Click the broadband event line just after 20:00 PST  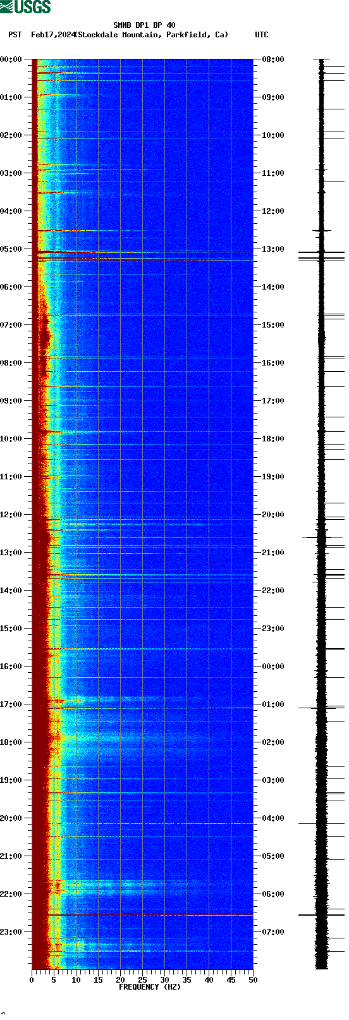[142, 823]
